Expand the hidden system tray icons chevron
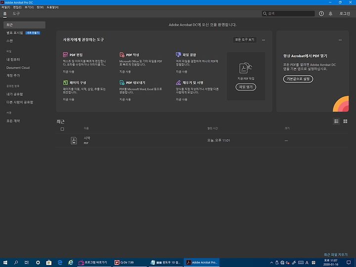Viewport: 356px width, 267px height. (x=271, y=263)
